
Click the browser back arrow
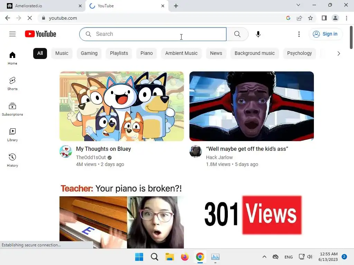8,18
